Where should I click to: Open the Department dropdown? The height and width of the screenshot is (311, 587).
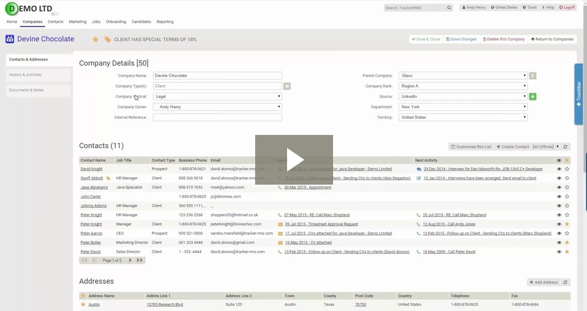point(463,107)
